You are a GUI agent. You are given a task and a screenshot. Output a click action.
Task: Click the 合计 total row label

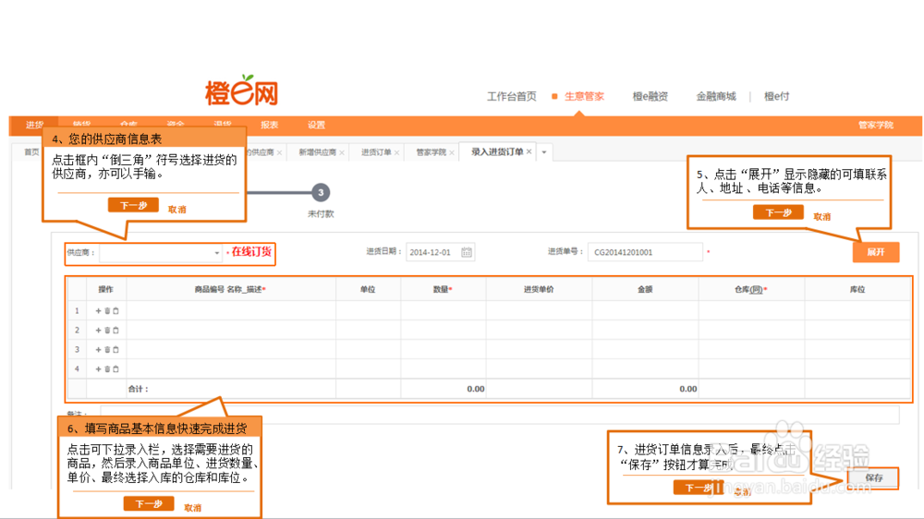tap(139, 389)
